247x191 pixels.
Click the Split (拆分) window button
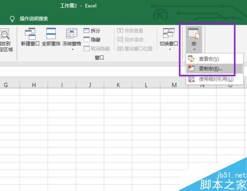pos(92,31)
